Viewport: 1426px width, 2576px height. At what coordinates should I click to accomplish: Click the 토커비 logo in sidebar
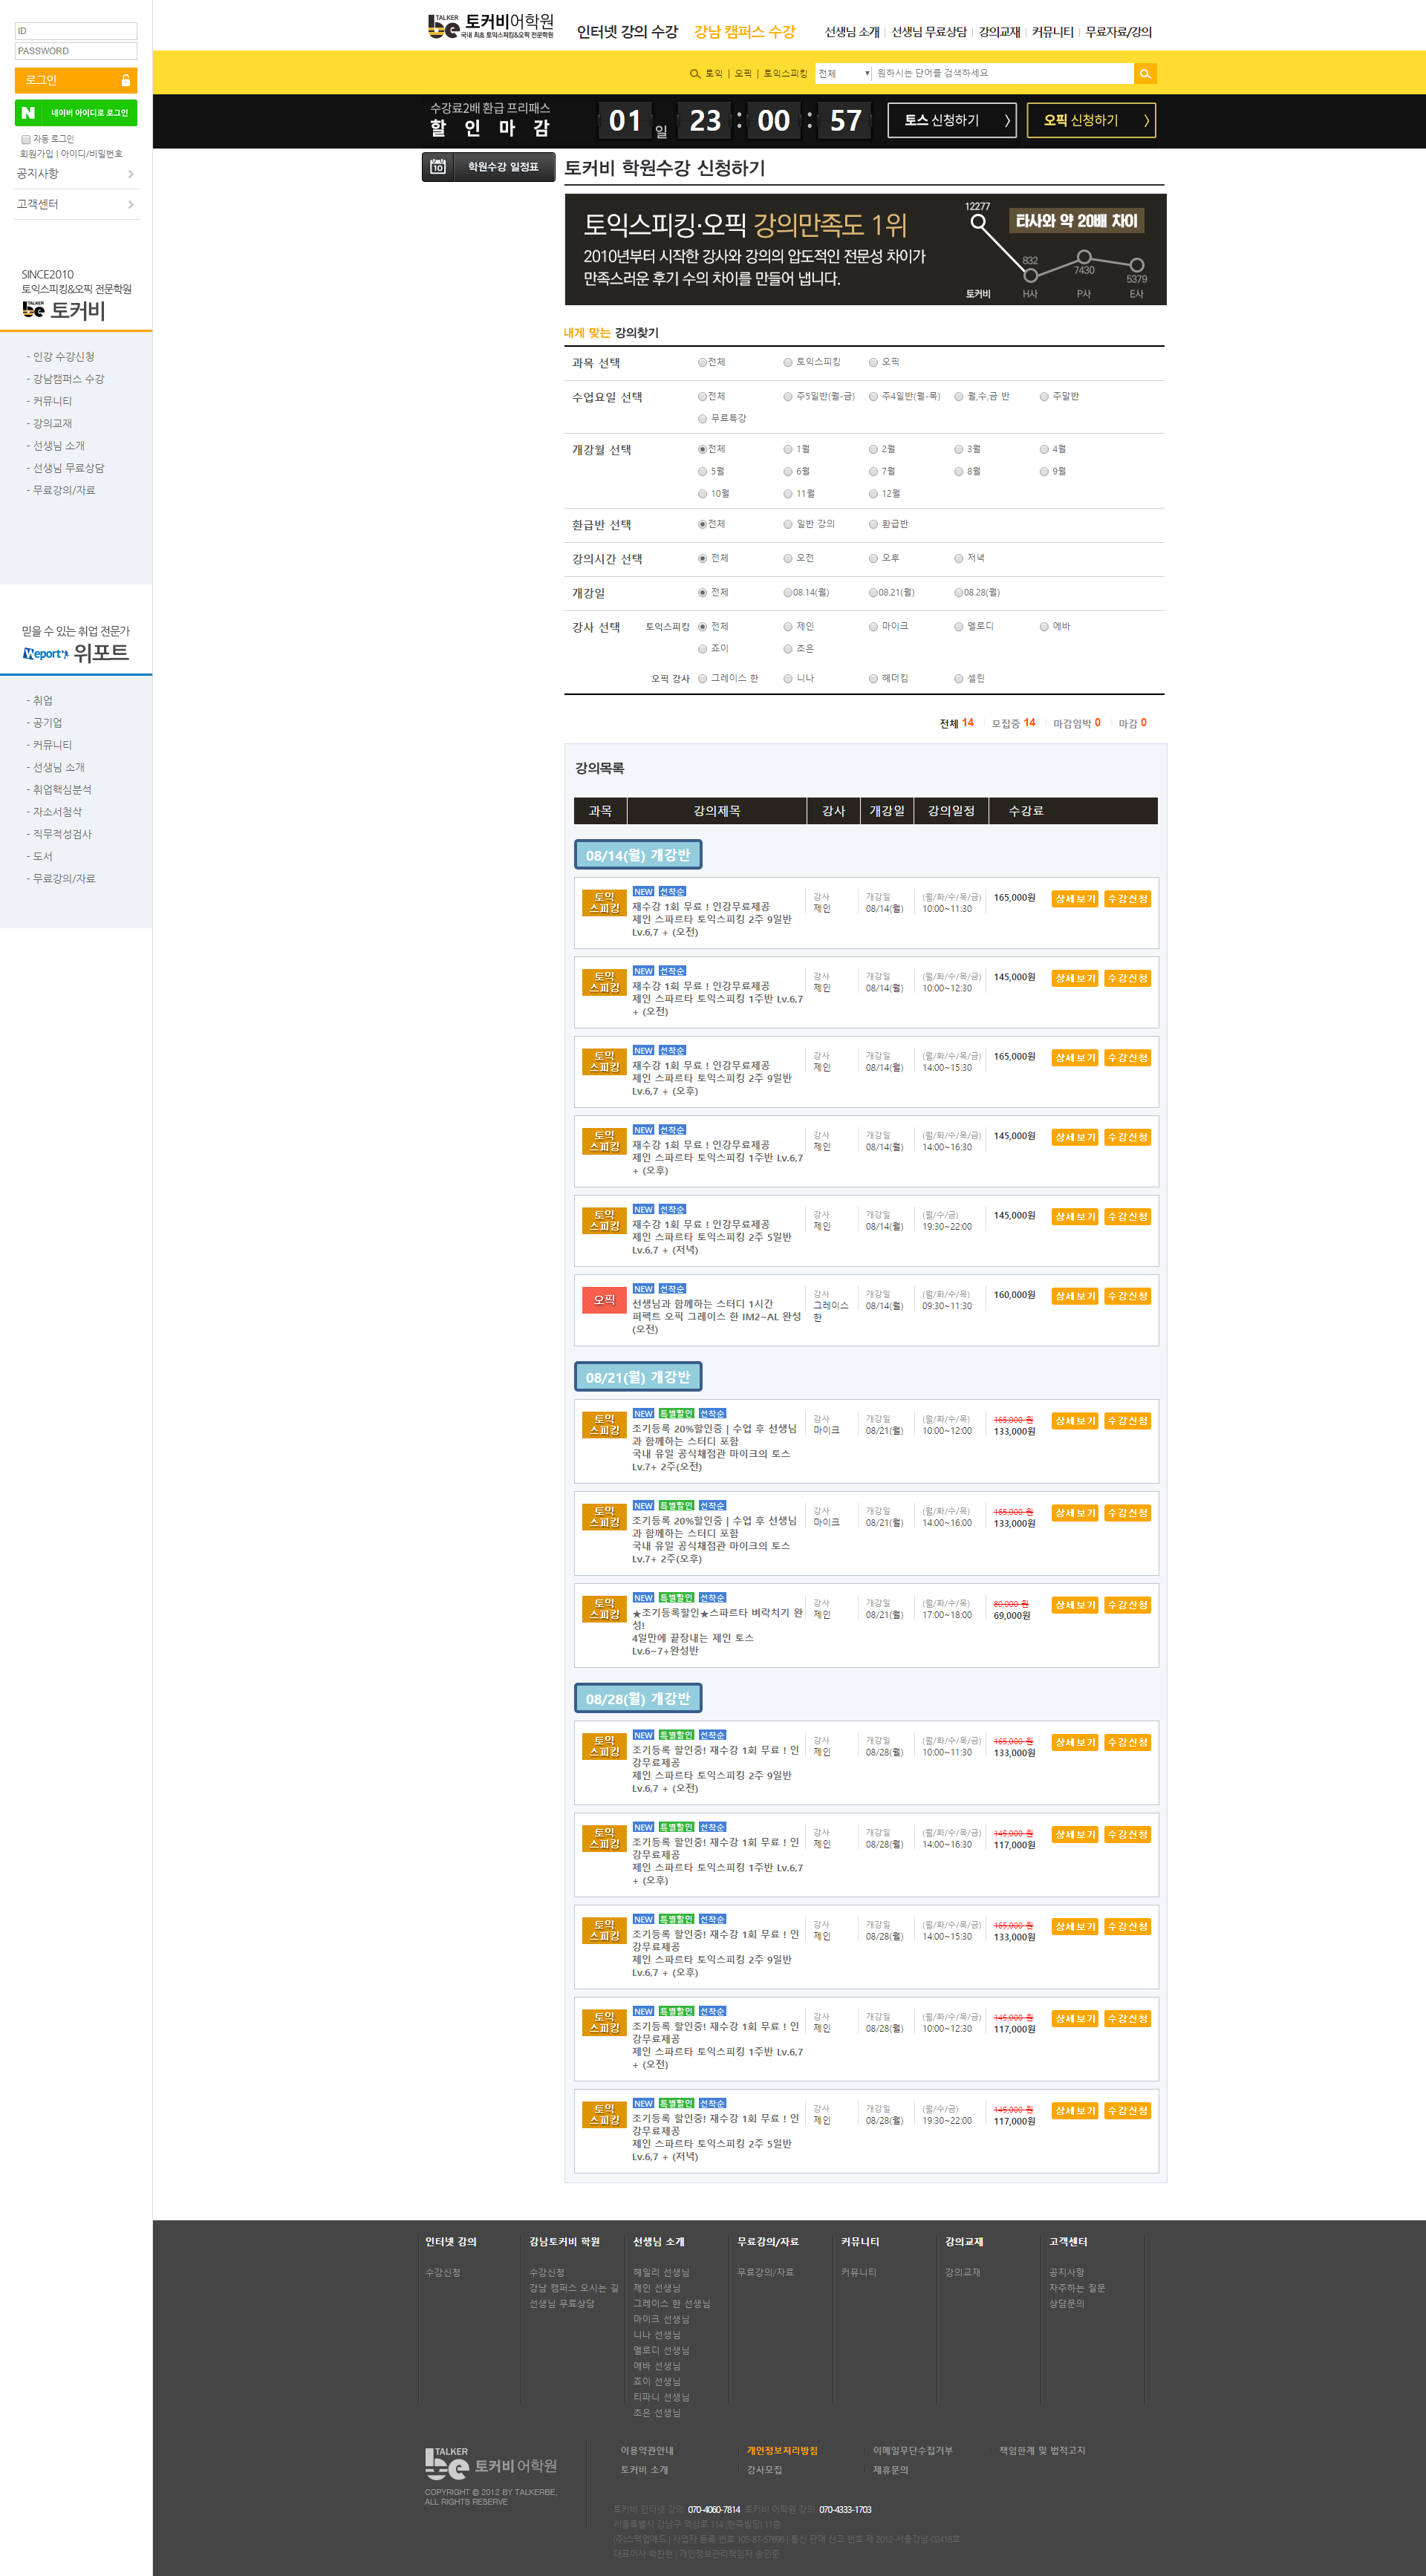coord(64,310)
